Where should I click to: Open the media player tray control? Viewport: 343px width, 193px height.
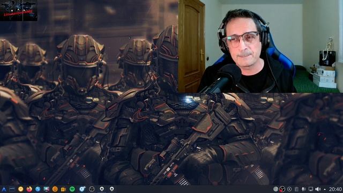point(289,189)
